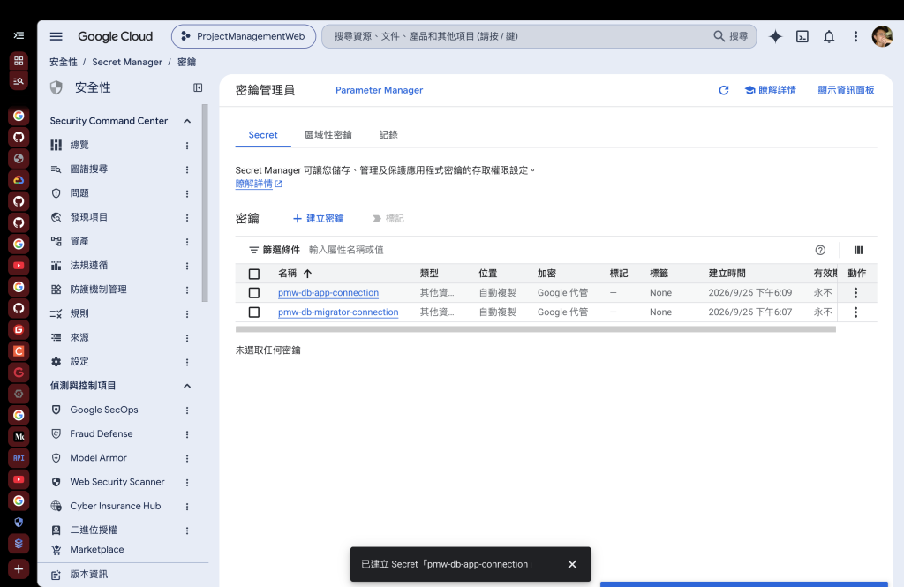Open filter help question mark icon
Screen dimensions: 904x587
(820, 250)
